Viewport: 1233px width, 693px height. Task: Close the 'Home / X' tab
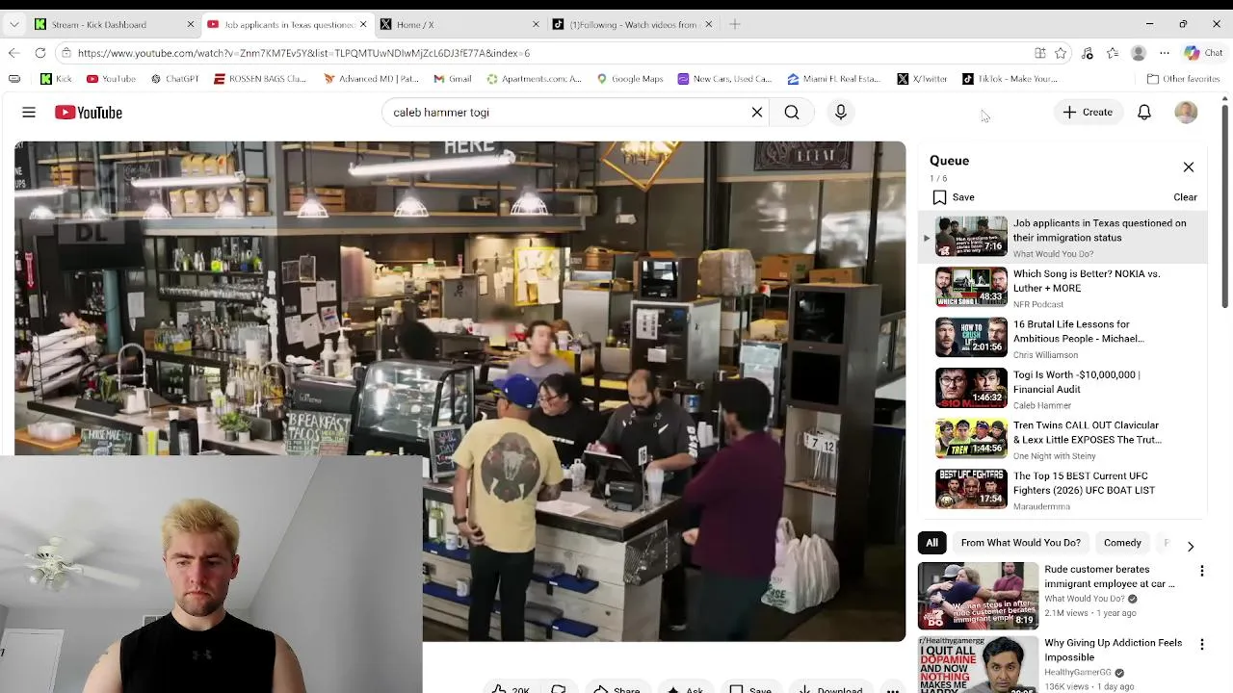[536, 24]
